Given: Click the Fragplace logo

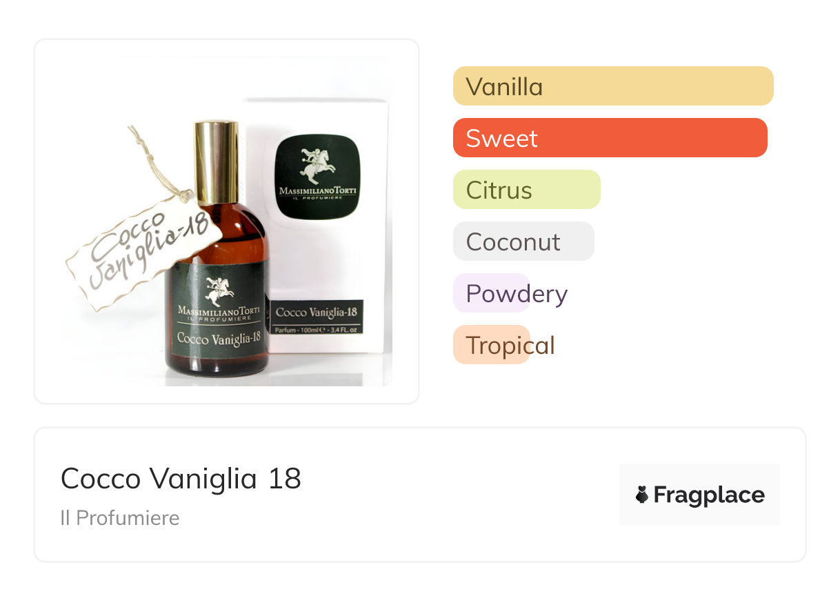Looking at the screenshot, I should (x=700, y=495).
